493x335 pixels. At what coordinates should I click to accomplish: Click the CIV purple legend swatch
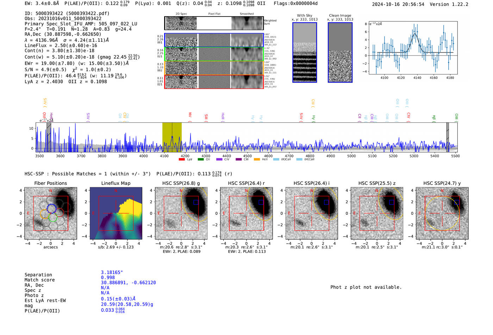pos(219,159)
